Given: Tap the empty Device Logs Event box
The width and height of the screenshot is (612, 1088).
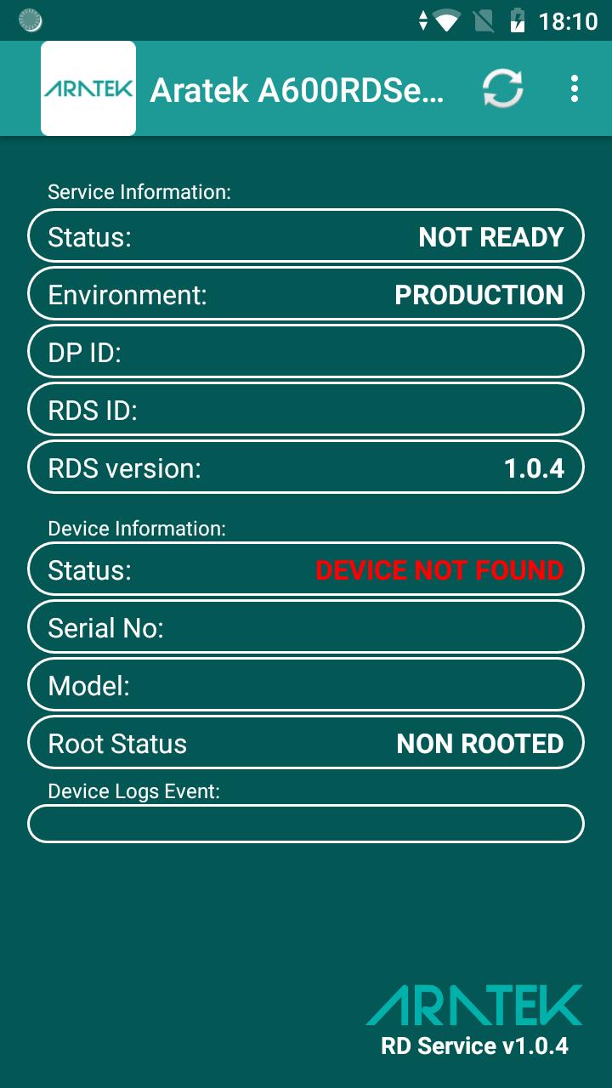Looking at the screenshot, I should click(306, 824).
